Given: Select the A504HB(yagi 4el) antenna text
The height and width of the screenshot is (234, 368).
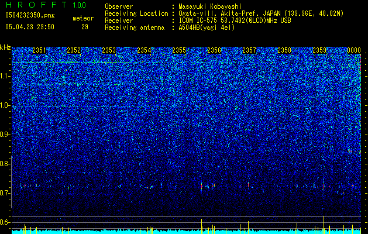Looking at the screenshot, I should (207, 27).
